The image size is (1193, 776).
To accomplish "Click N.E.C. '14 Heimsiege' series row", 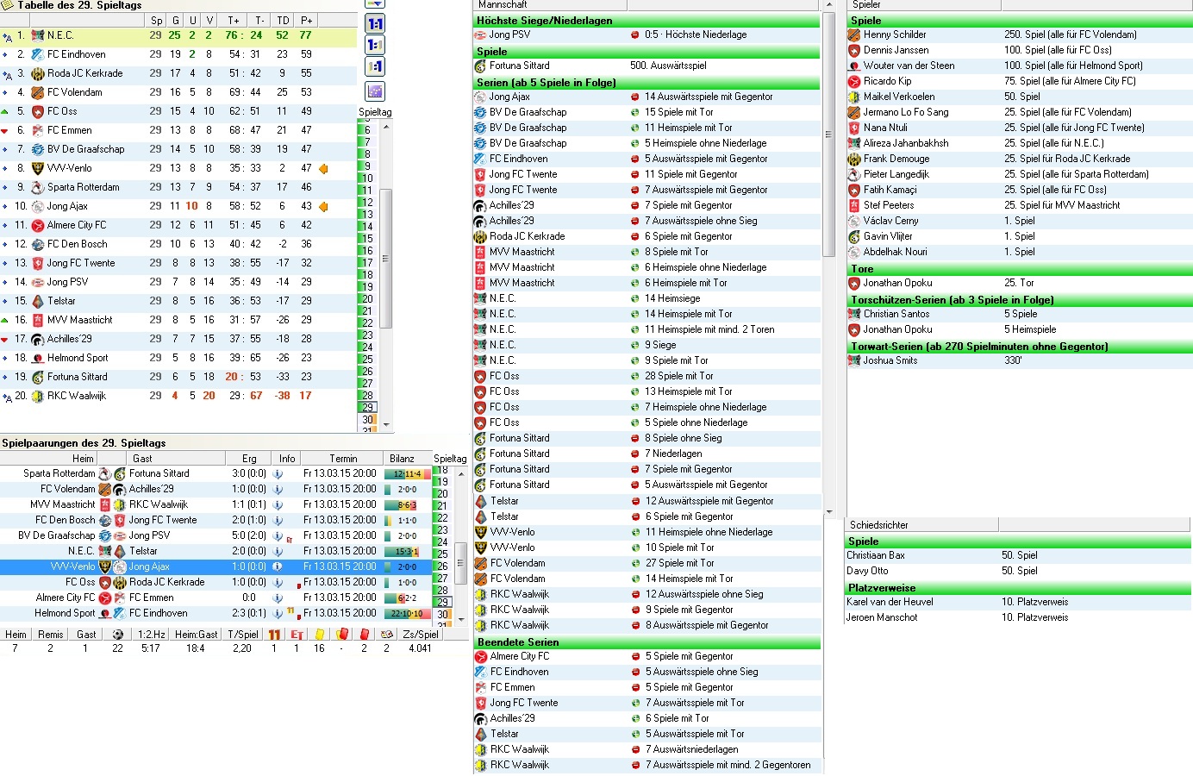I will click(646, 298).
